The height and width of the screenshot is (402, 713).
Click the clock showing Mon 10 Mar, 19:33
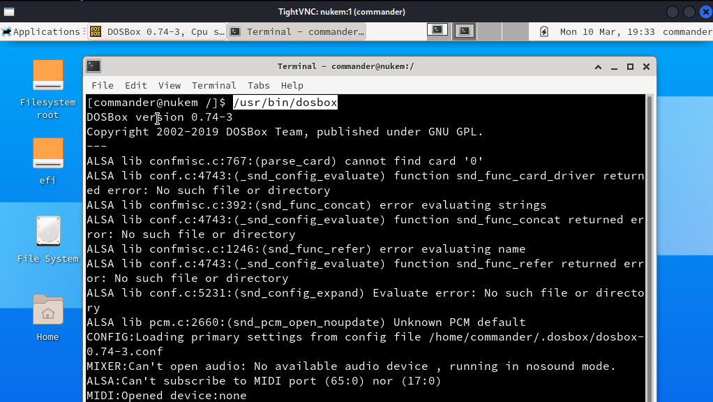click(607, 31)
